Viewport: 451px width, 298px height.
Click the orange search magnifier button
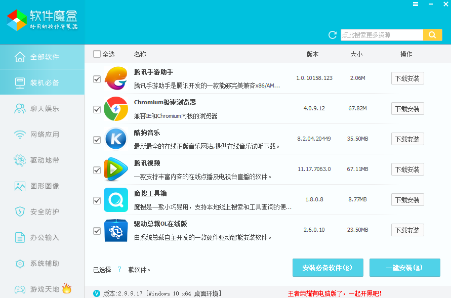point(432,35)
